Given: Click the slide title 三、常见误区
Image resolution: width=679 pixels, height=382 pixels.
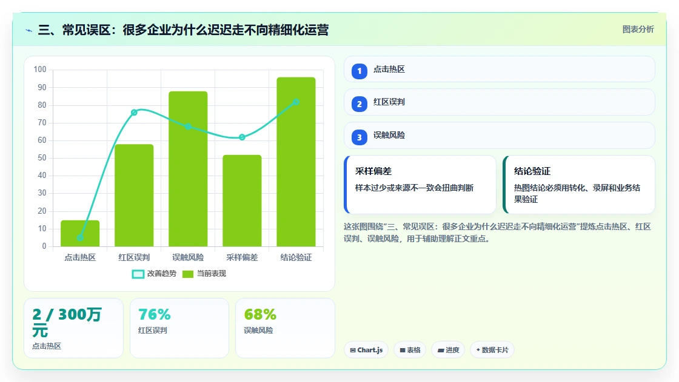Looking at the screenshot, I should [x=183, y=30].
